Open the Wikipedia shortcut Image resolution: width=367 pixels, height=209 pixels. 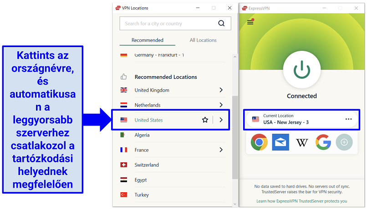coord(302,142)
